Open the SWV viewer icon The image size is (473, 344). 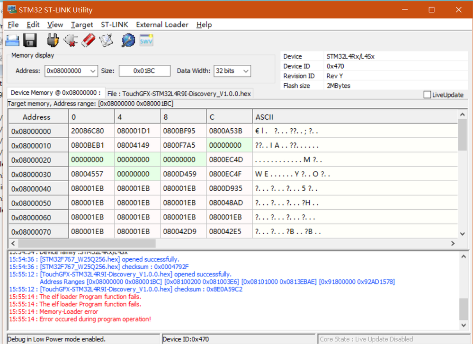pos(146,40)
